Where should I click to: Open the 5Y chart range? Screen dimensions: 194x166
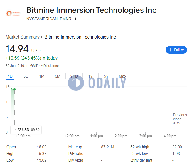tap(106, 76)
